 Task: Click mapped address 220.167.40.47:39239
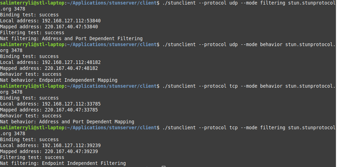(x=71, y=151)
